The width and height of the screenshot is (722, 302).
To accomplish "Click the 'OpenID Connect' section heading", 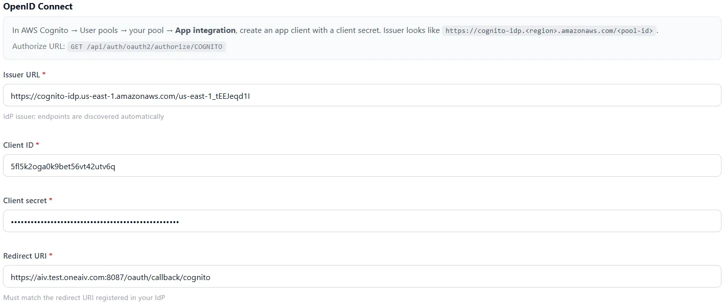I will [38, 6].
